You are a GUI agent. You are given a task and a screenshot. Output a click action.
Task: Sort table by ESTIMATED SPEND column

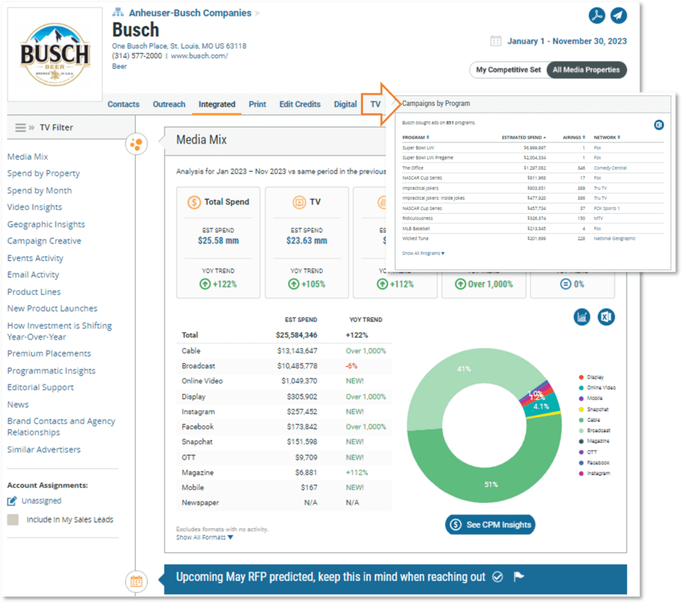(x=523, y=137)
